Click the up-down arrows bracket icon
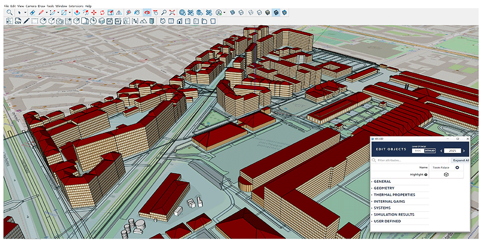 [x=135, y=21]
